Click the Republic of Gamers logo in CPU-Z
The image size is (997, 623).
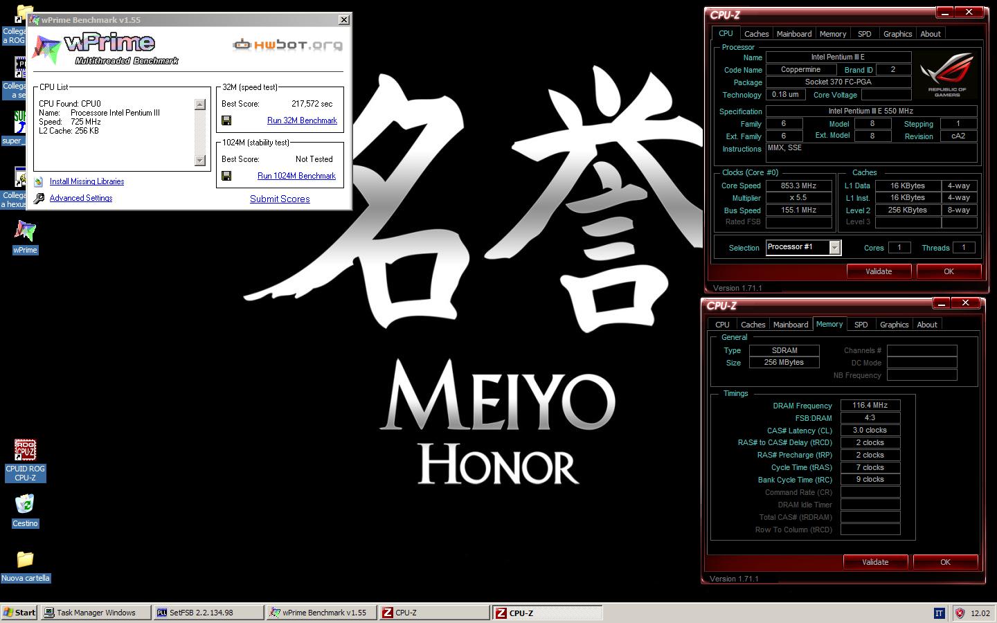[947, 75]
